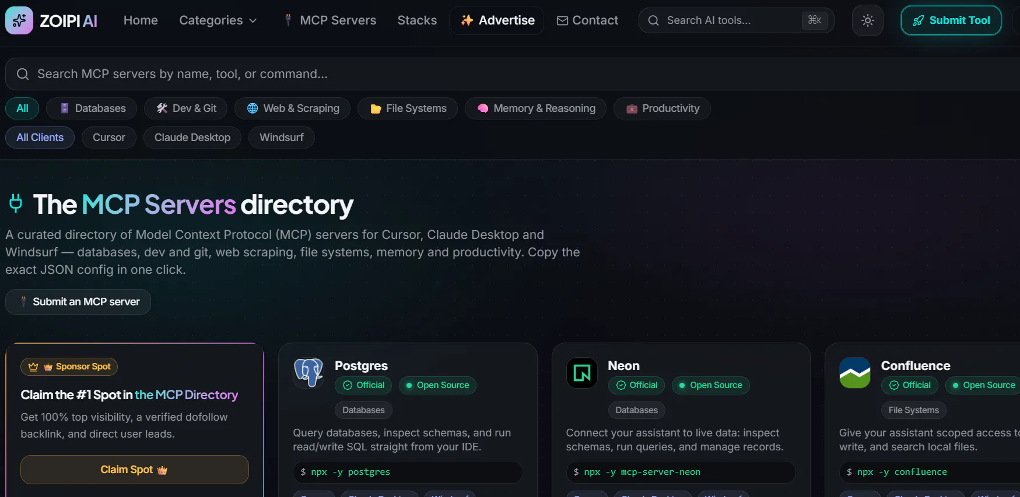Click Official badge on Confluence card

(x=910, y=385)
